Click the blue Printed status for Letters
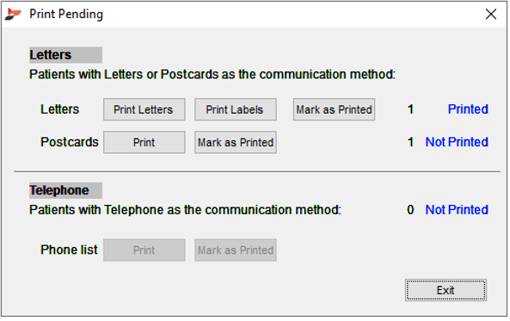 pos(468,109)
